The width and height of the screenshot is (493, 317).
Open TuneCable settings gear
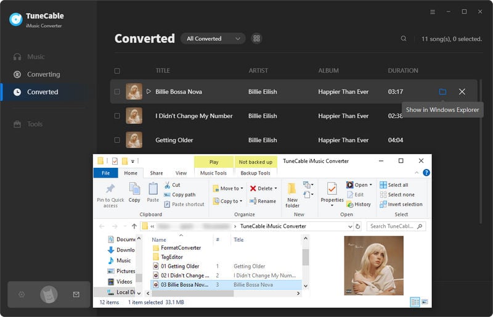coord(22,294)
